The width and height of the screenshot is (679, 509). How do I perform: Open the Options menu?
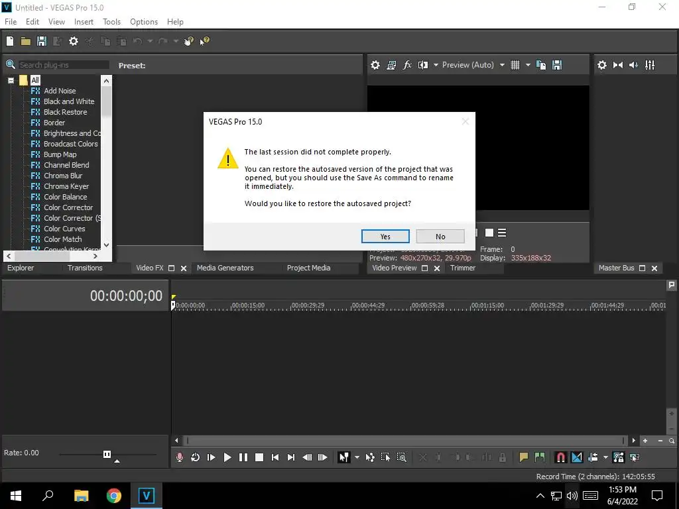(x=144, y=22)
